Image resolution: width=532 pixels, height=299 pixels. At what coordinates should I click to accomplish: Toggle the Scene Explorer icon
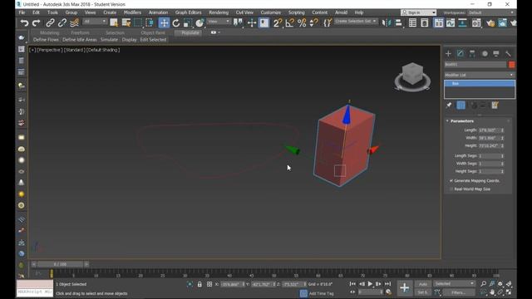(412, 22)
